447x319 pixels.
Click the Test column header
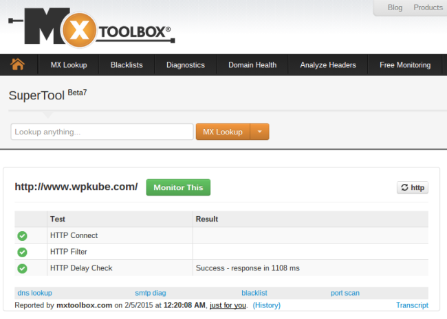tap(58, 219)
